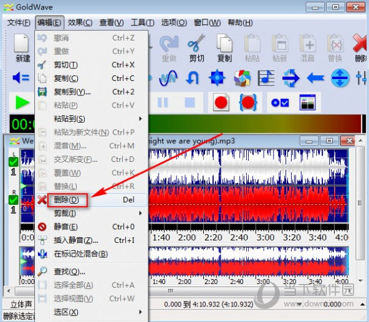Image resolution: width=369 pixels, height=322 pixels.
Task: Click the 粘新 (Paste New) toolbar icon
Action: 280,48
